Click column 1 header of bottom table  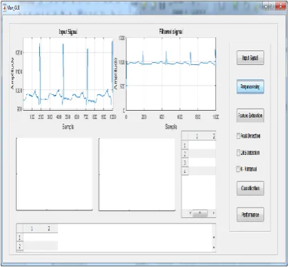[x=32, y=228]
